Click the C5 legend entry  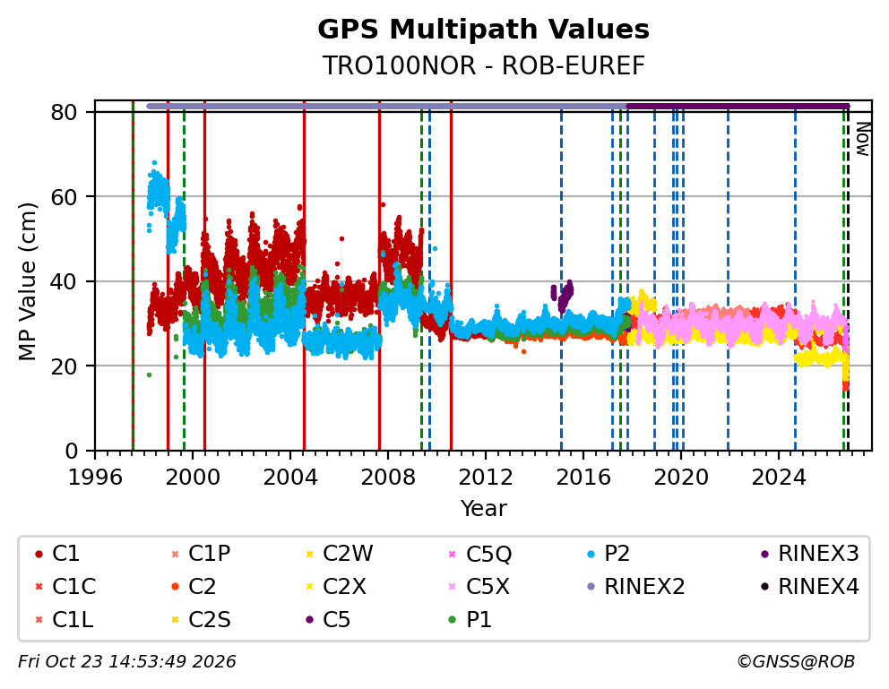[328, 620]
